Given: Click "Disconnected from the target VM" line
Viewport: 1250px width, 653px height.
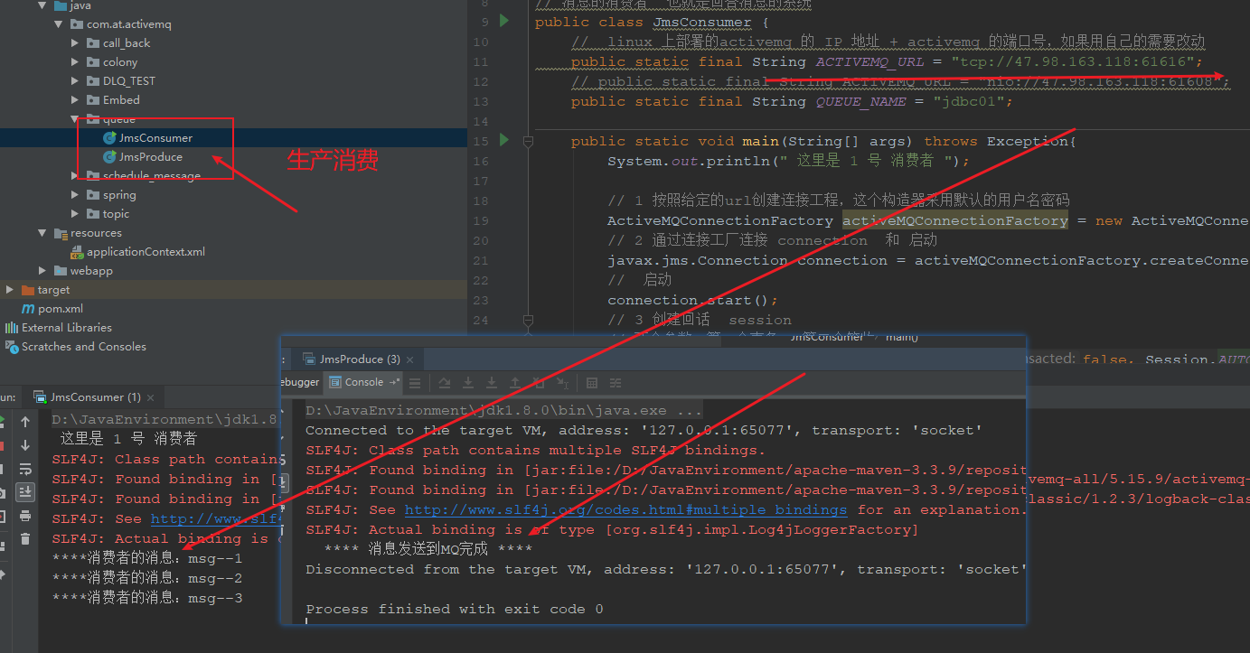Looking at the screenshot, I should pos(666,570).
